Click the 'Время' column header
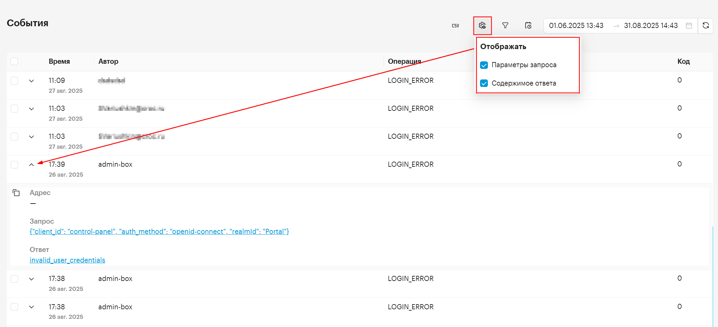 pyautogui.click(x=59, y=61)
